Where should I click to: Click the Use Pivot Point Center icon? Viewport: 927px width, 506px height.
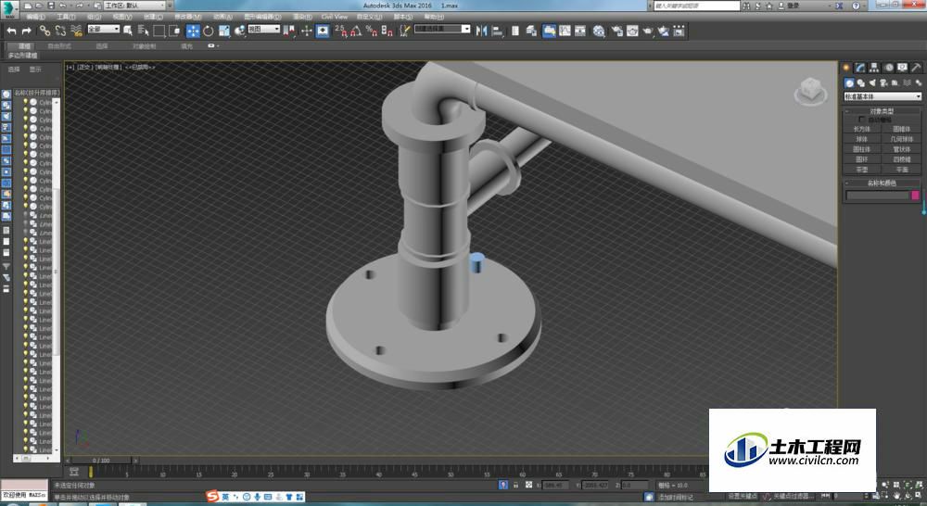pyautogui.click(x=289, y=31)
